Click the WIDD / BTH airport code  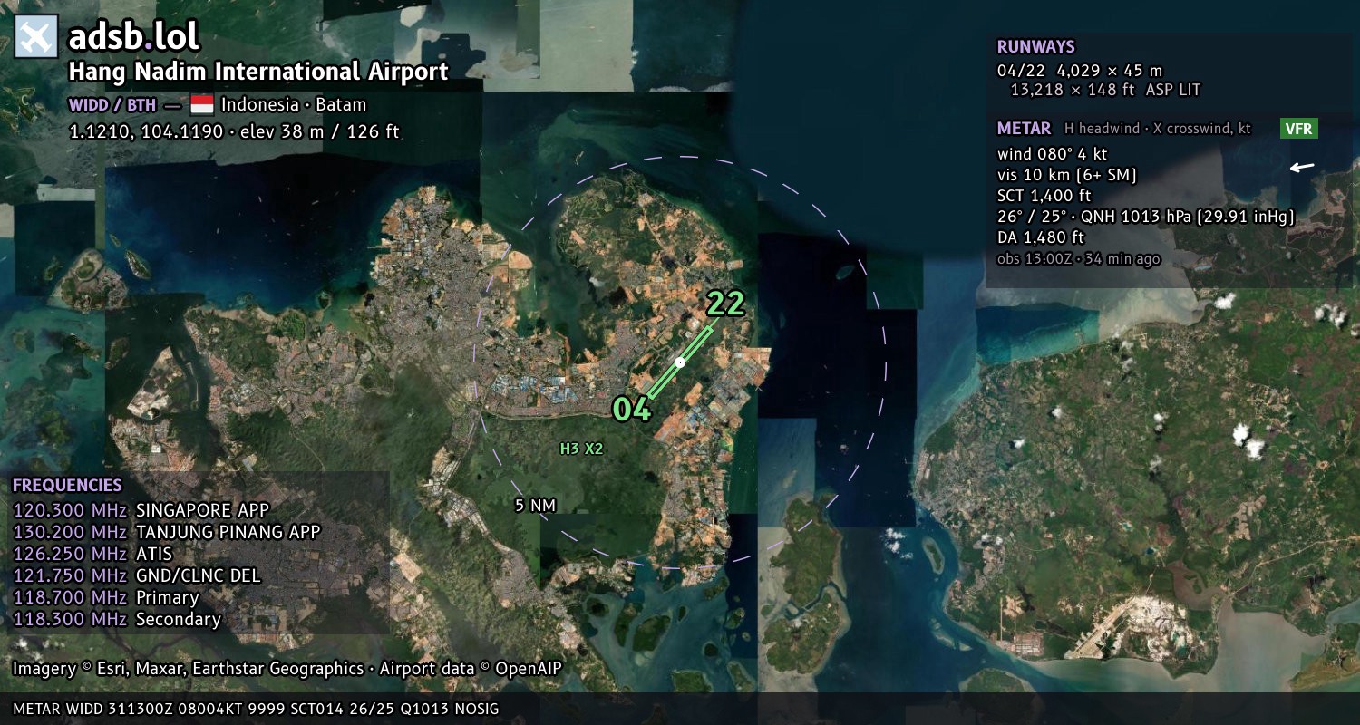pos(113,104)
